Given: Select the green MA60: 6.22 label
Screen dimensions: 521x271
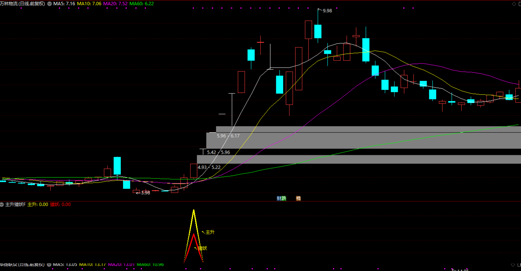Looking at the screenshot, I should click(x=142, y=4).
